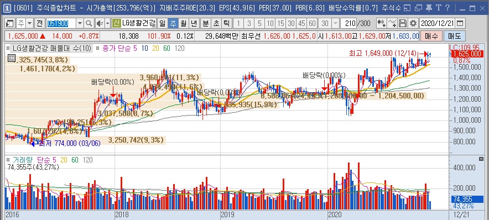Click the speaker sound alert icon
489x220 pixels.
pos(100,23)
